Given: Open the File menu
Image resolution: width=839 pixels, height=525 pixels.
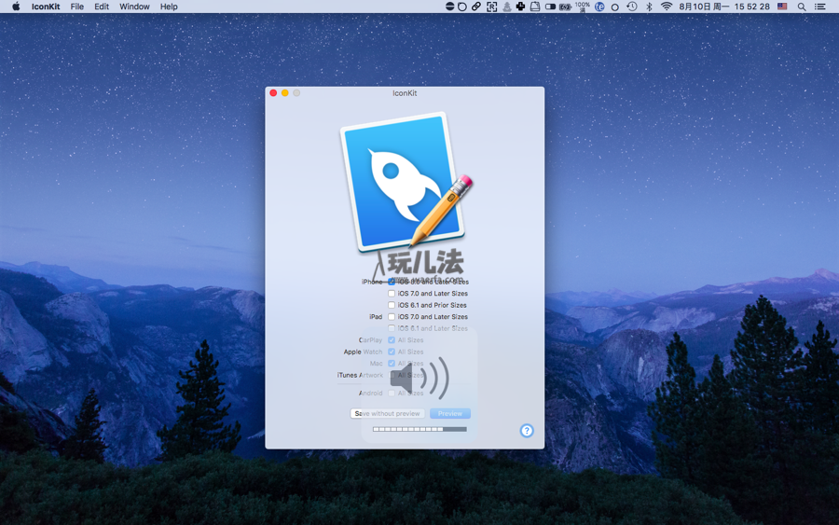Looking at the screenshot, I should (77, 7).
